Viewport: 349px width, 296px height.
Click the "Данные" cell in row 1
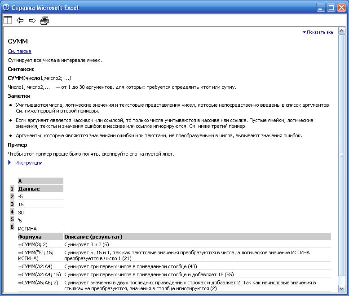(x=40, y=189)
